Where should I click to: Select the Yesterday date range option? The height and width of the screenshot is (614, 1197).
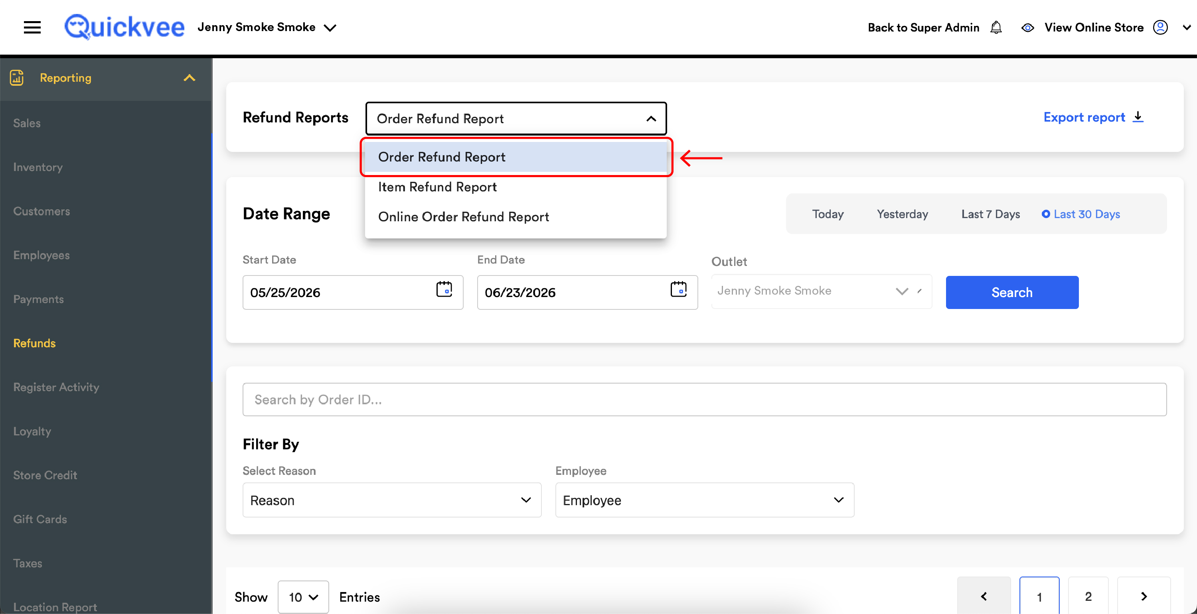[x=903, y=214]
